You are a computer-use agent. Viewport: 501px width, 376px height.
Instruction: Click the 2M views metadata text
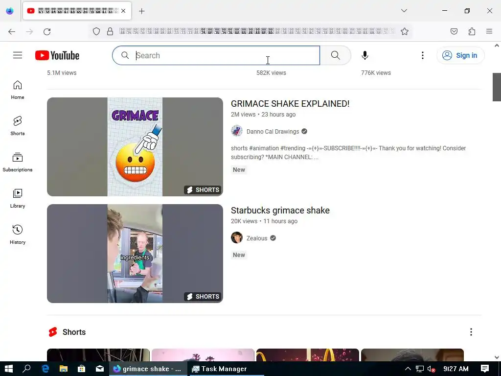[x=243, y=115]
